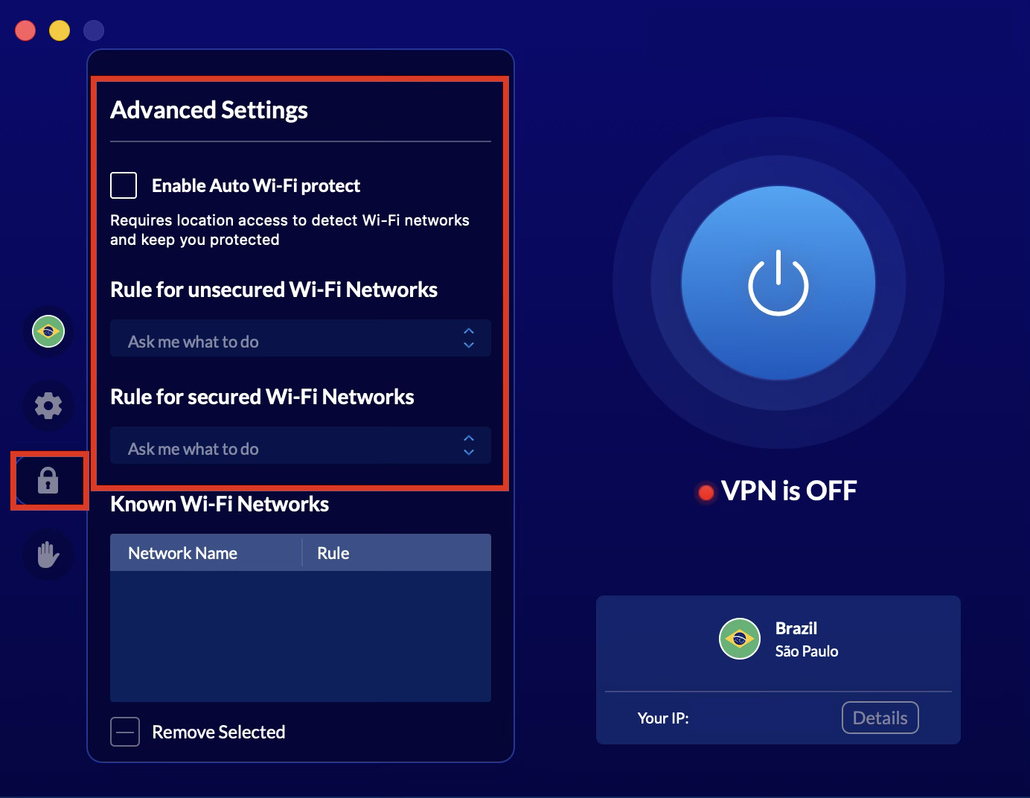Open Wi-Fi security via the lock icon
Image resolution: width=1030 pixels, height=798 pixels.
coord(48,481)
